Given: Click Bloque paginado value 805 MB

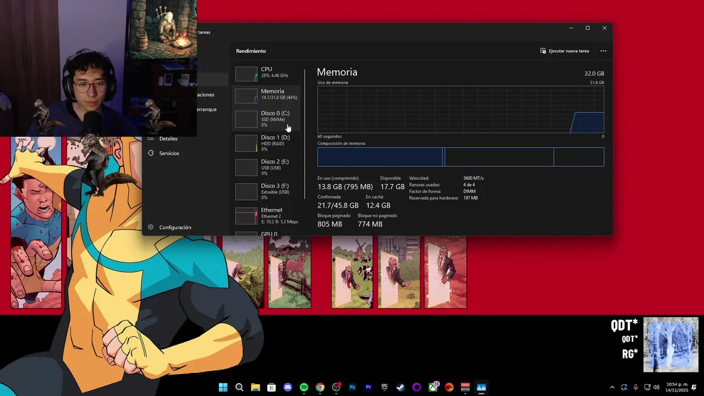Looking at the screenshot, I should click(329, 224).
